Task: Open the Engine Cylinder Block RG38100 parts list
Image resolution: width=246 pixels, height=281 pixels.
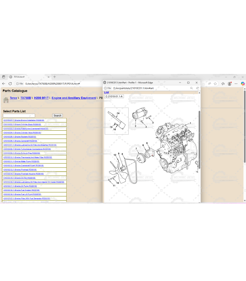Action: (22, 124)
